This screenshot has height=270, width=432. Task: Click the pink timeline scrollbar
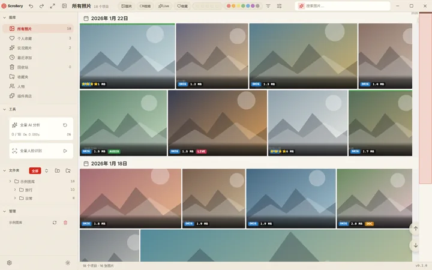point(425,98)
